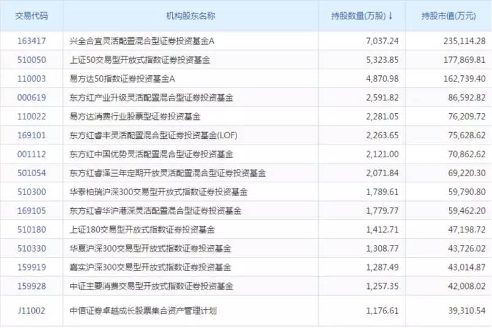Open fund code 510300

31,192
